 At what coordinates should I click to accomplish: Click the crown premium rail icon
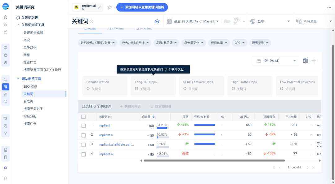click(x=6, y=168)
